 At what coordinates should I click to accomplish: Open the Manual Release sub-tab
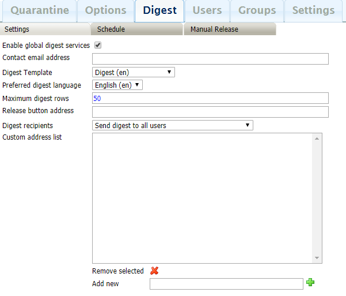click(214, 29)
